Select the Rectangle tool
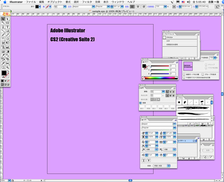Viewport: 224px width, 182px height. tap(7, 31)
